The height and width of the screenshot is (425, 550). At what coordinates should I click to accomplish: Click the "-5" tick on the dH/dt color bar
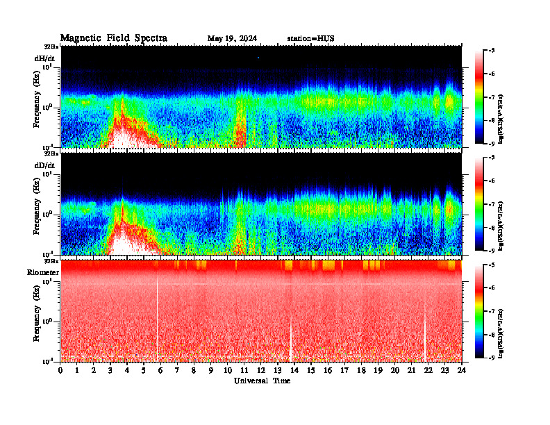click(492, 51)
